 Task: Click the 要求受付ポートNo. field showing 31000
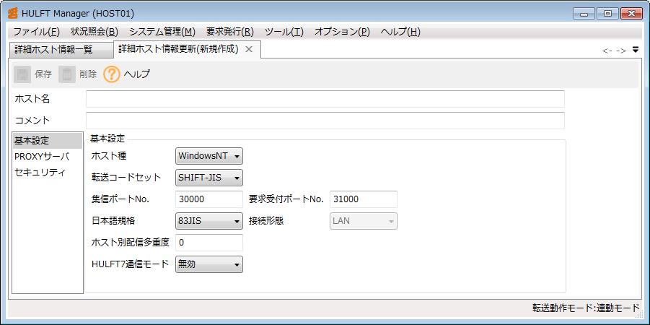(364, 199)
